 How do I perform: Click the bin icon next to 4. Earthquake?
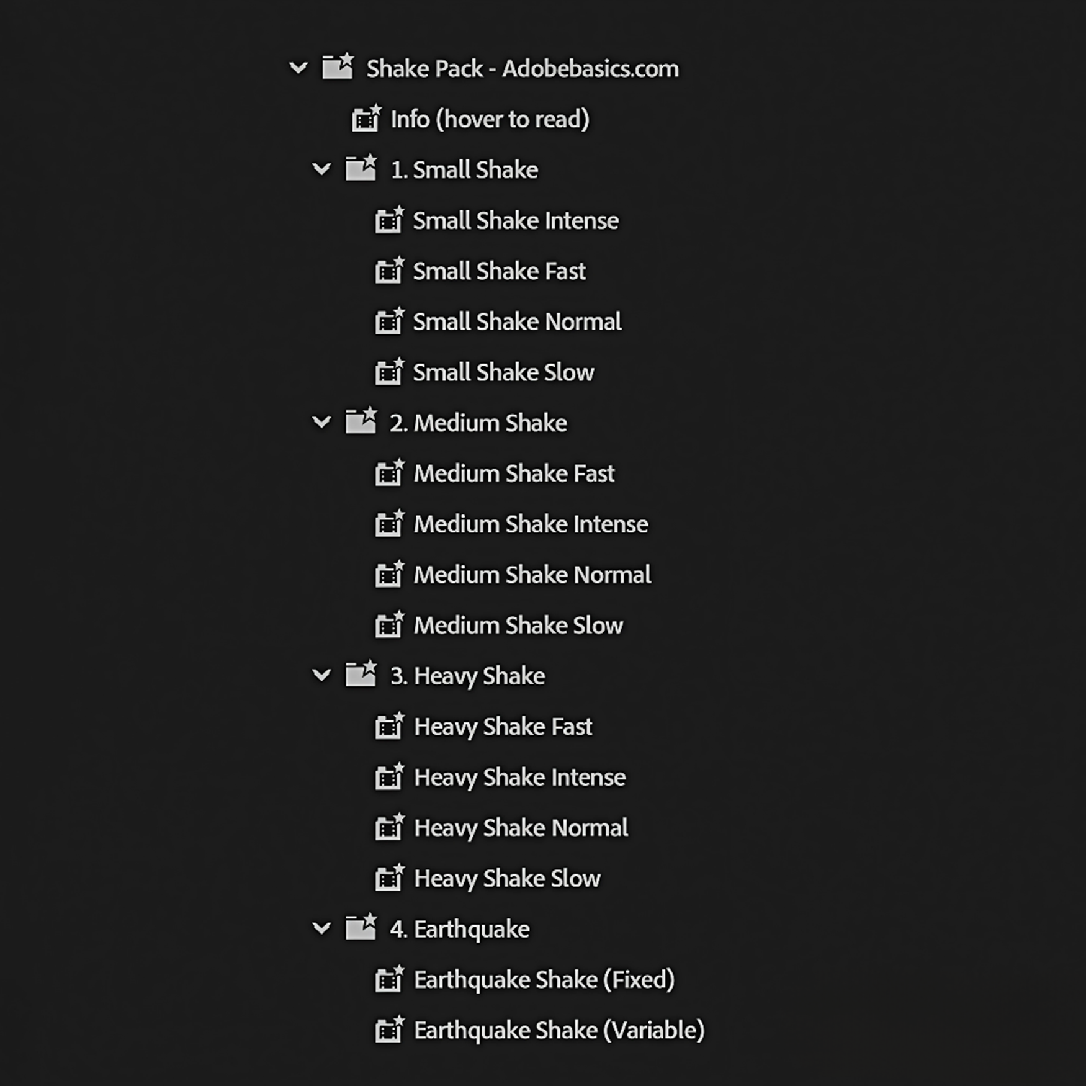point(361,928)
